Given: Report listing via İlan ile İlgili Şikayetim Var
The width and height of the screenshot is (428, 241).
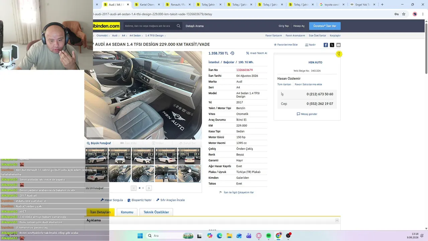Looking at the screenshot, I should point(236,192).
